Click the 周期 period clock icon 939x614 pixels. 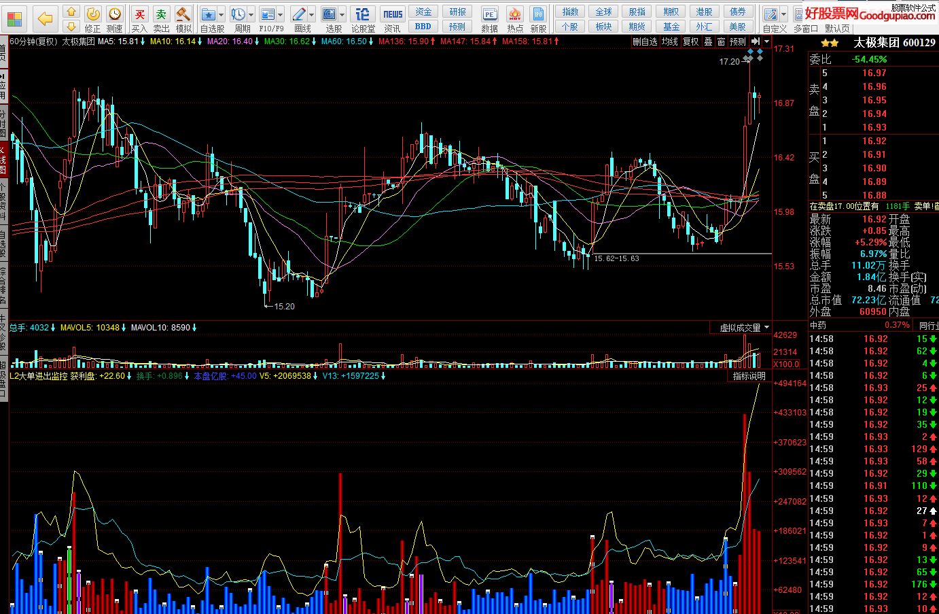tap(238, 14)
